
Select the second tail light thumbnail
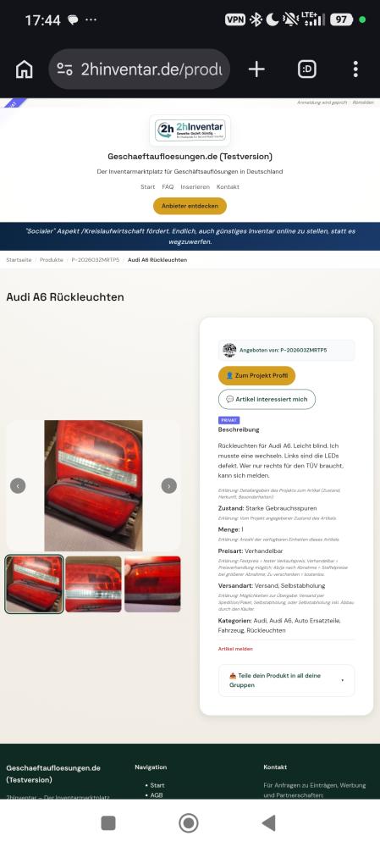[93, 584]
